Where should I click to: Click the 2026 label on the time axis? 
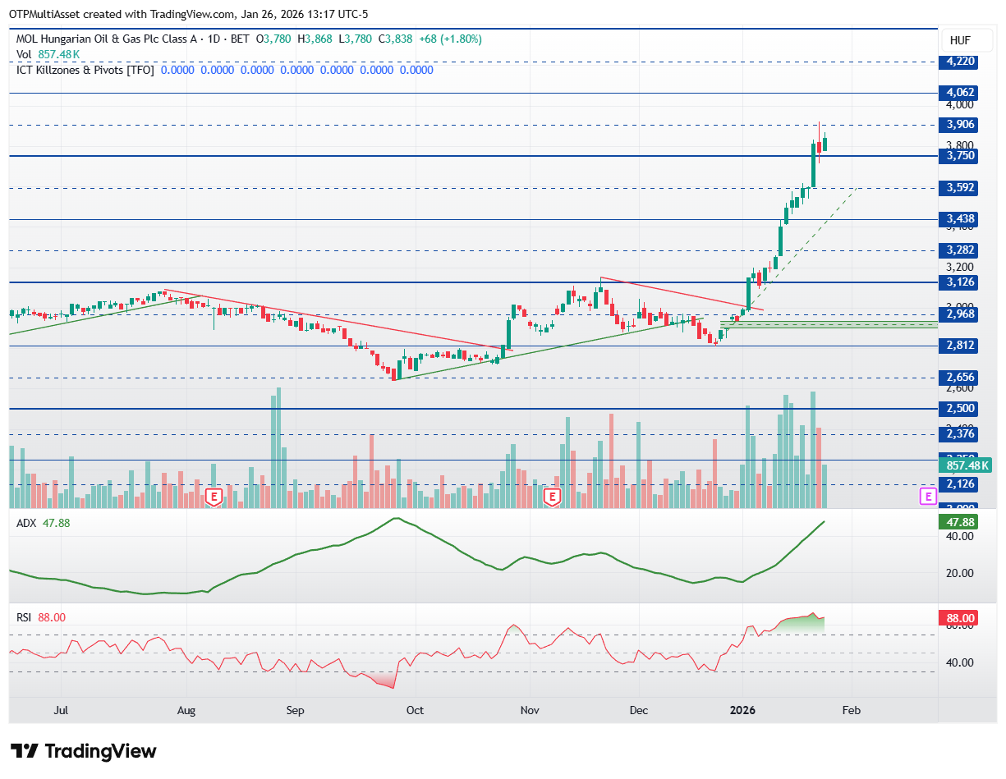coord(742,710)
